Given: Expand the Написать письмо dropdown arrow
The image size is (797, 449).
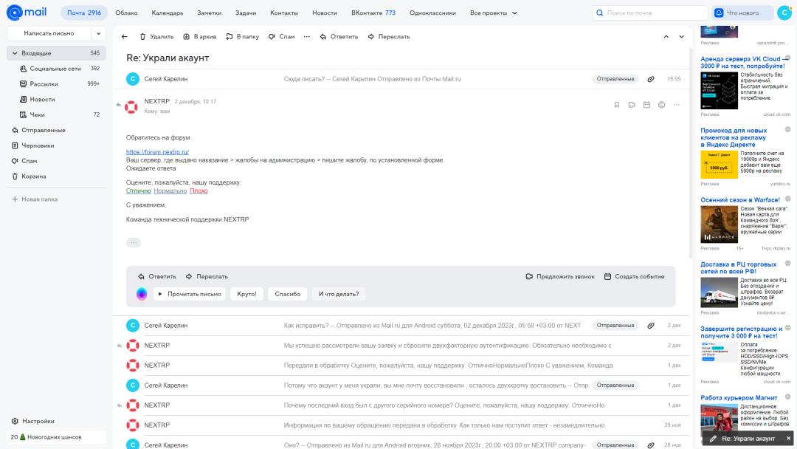Looking at the screenshot, I should pos(99,33).
